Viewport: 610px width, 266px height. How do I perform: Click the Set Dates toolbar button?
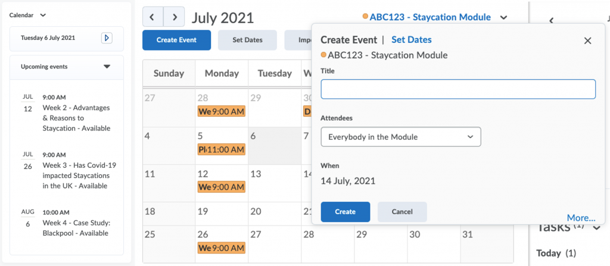pyautogui.click(x=247, y=40)
